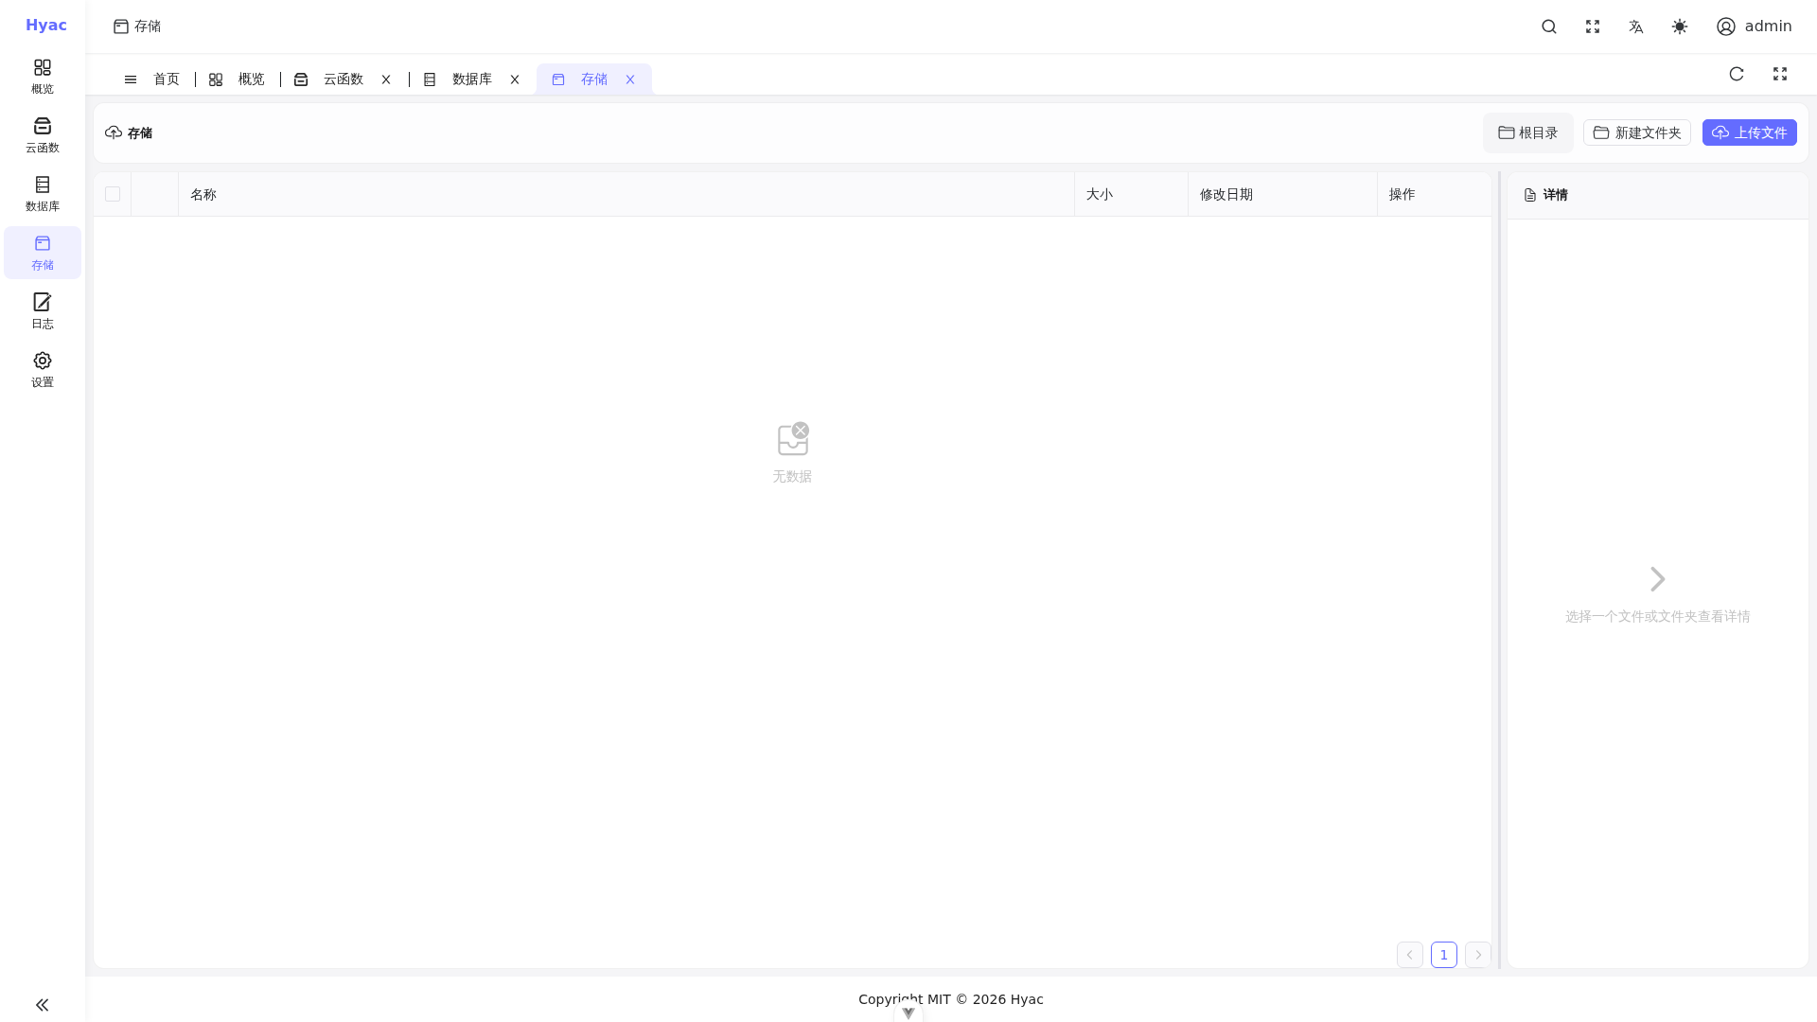Click the 上传文件 button
Image resolution: width=1817 pixels, height=1022 pixels.
[x=1750, y=132]
